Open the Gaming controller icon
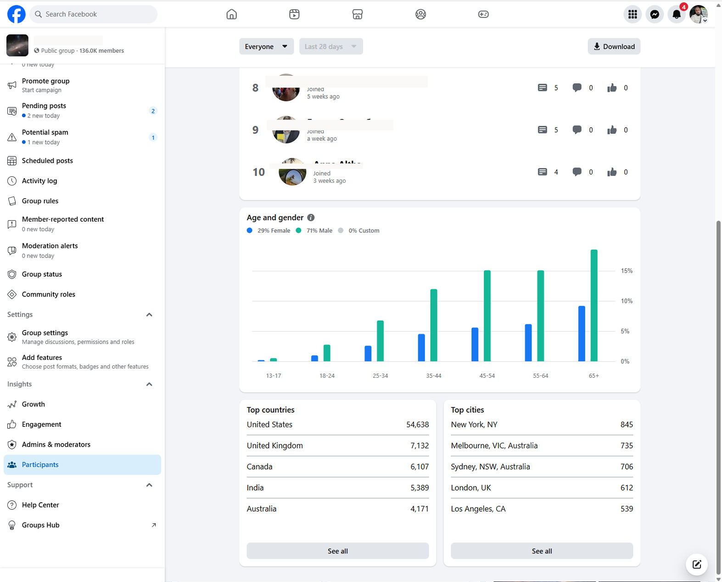722x582 pixels. [x=483, y=14]
